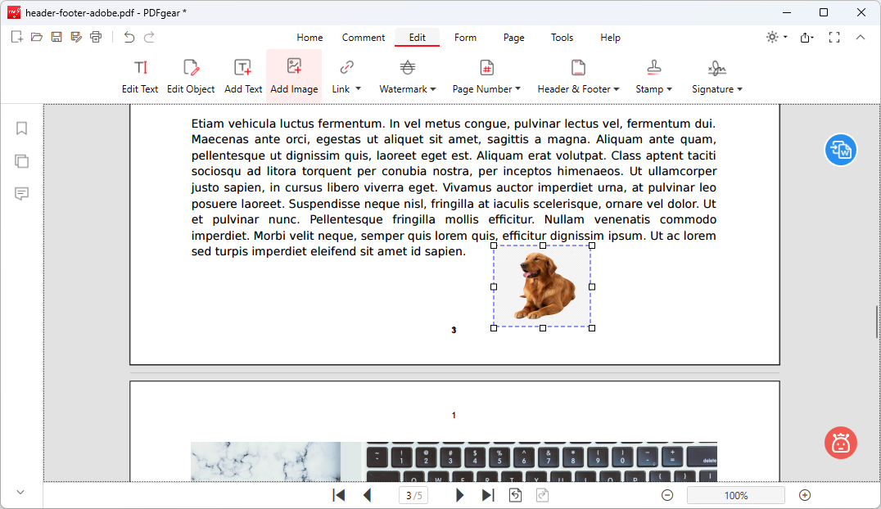The image size is (881, 509).
Task: Open the Tools tab
Action: click(x=562, y=38)
